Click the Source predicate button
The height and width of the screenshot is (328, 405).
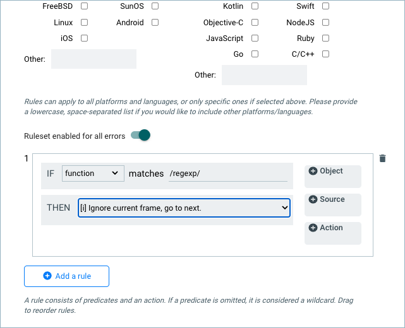point(332,205)
